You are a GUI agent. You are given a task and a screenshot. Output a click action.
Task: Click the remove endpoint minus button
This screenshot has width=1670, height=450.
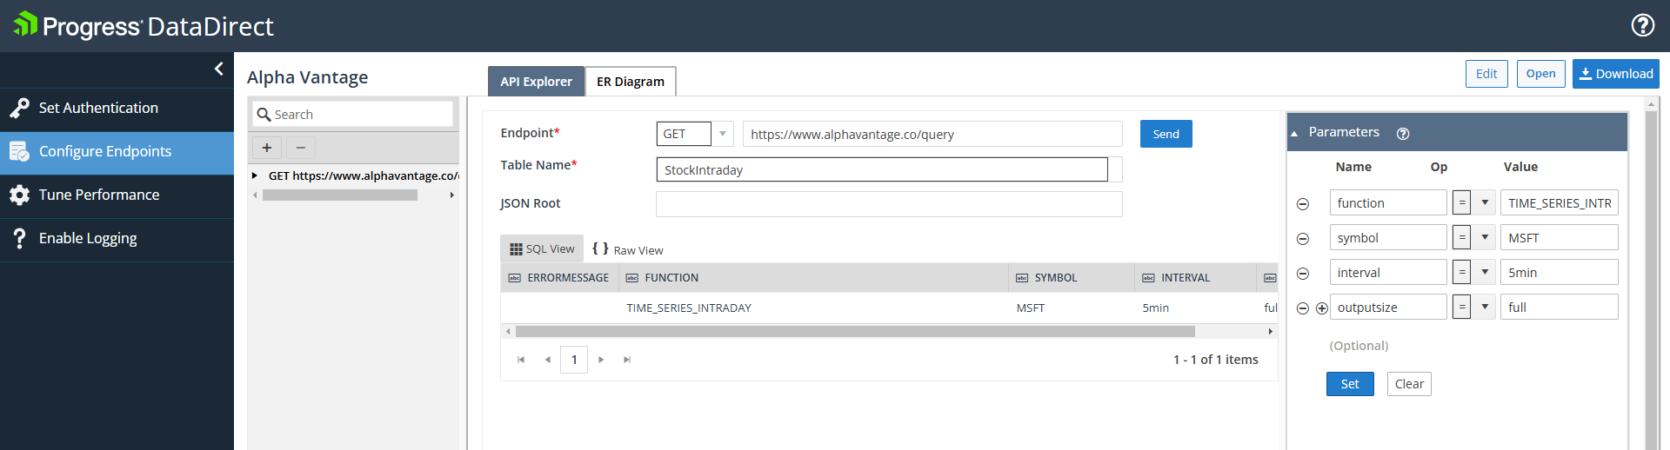300,148
